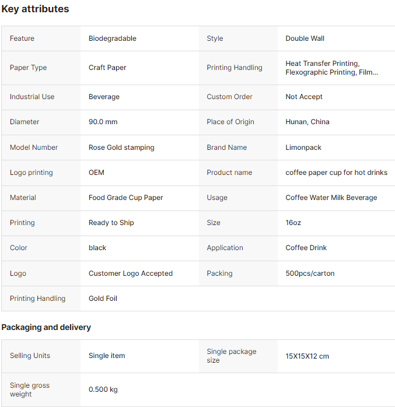Select the 90.0 mm diameter value
The height and width of the screenshot is (407, 395).
coord(103,122)
